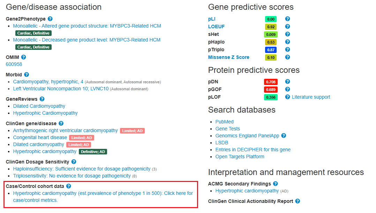Open the PubMed search link
This screenshot has height=213, width=376.
[224, 122]
